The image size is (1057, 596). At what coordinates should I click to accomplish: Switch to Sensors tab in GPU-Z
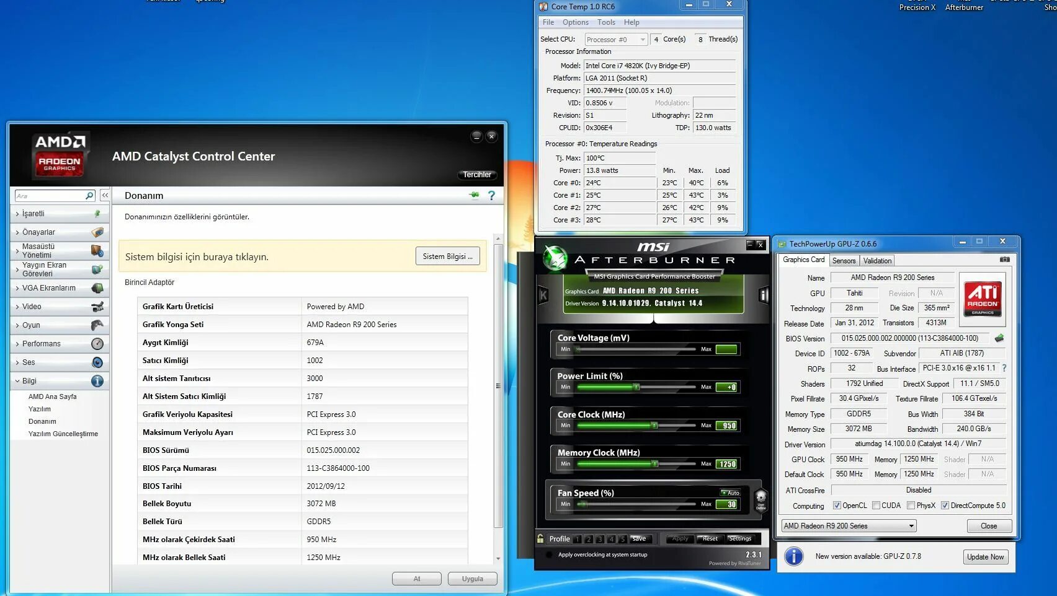(844, 261)
